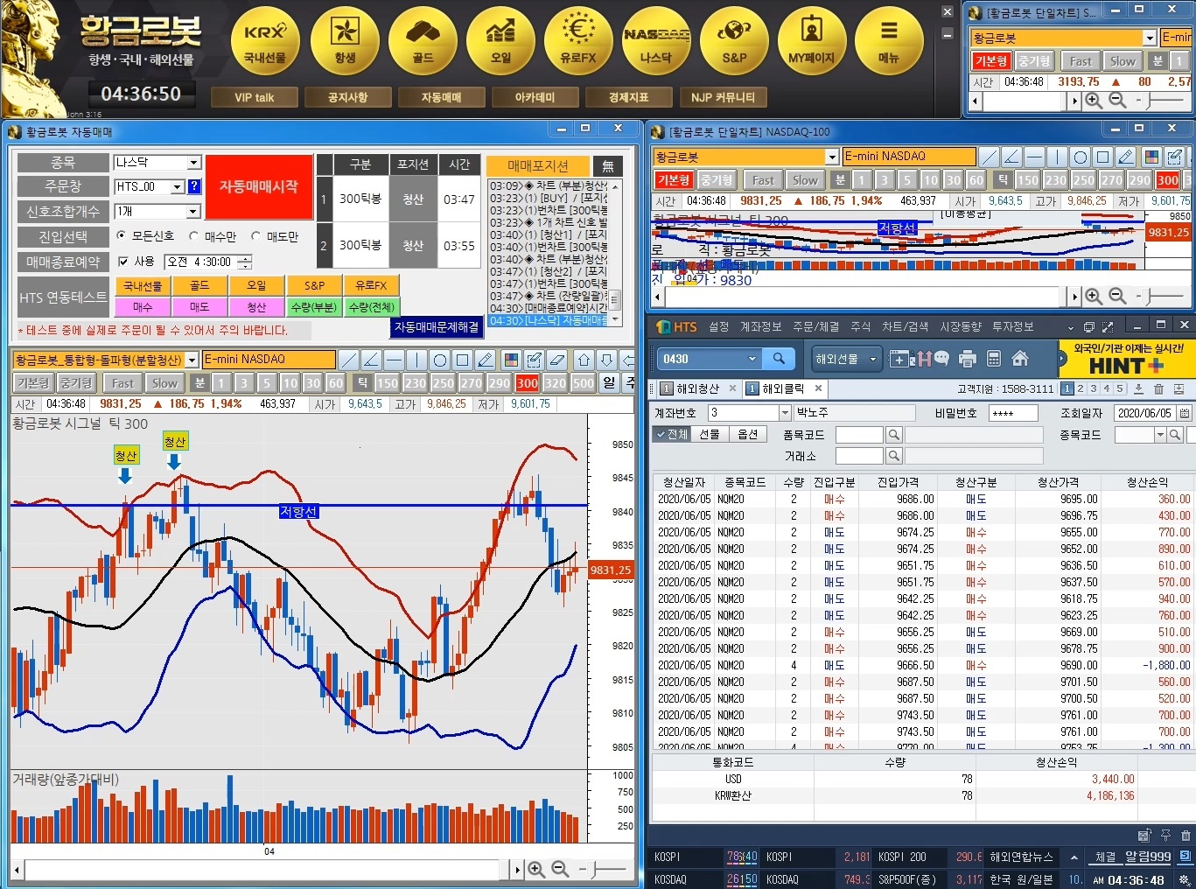Switch to 해외청산 tab
Viewport: 1196px width, 889px height.
[696, 388]
